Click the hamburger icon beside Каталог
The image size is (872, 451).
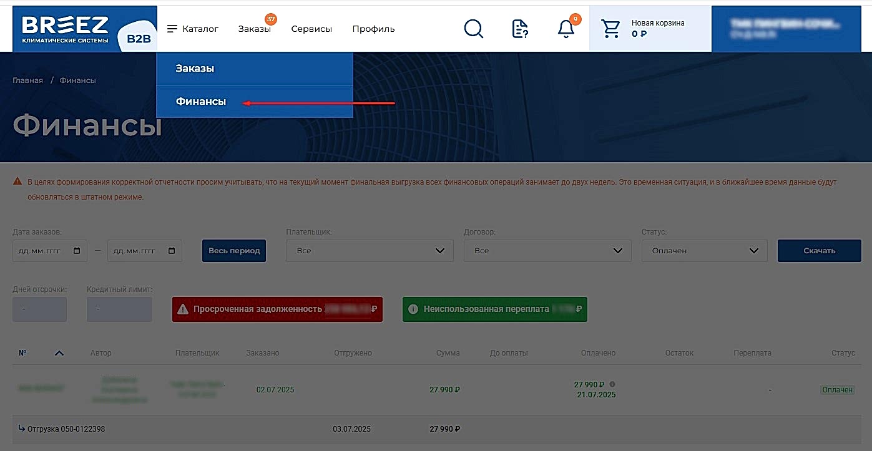pos(172,29)
